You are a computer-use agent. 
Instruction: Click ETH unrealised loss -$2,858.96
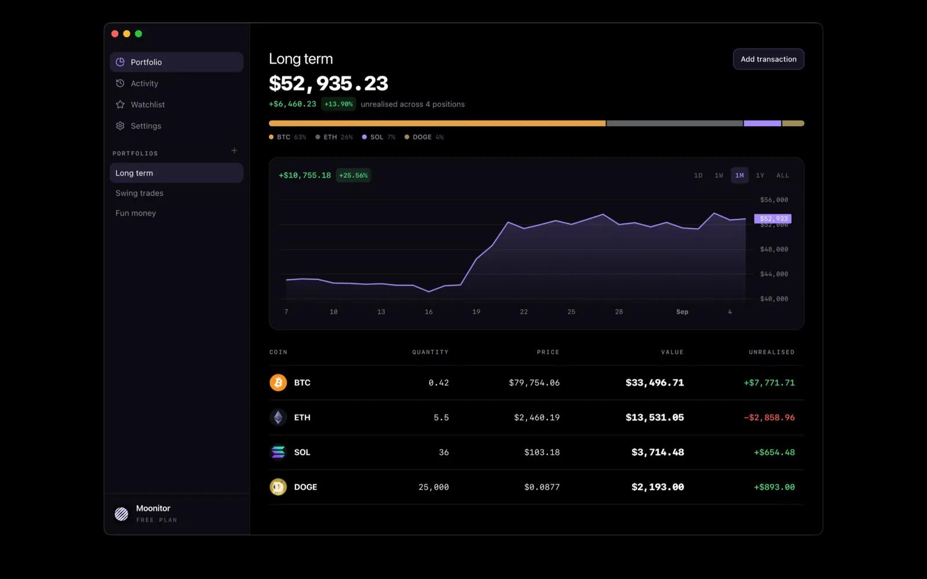769,417
